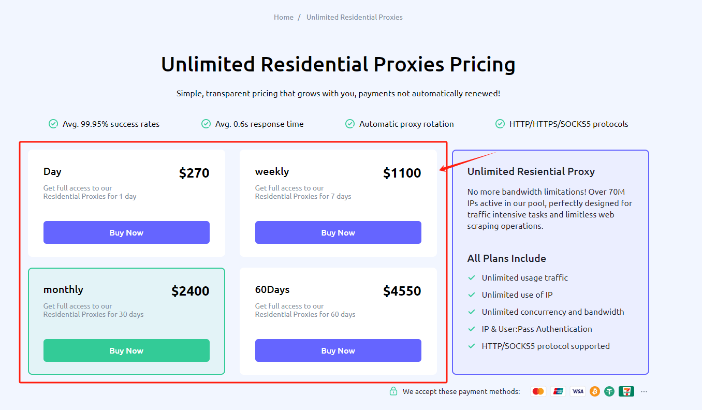Buy the 60Days plan
The image size is (702, 410).
(x=338, y=350)
